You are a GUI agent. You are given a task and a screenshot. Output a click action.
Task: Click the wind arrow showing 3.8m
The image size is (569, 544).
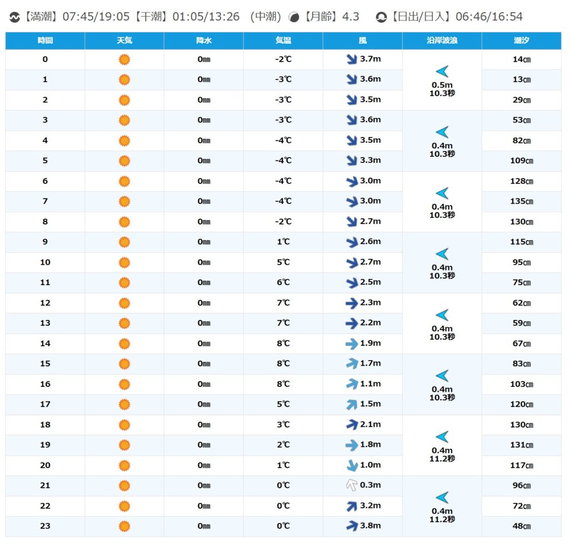(x=351, y=526)
